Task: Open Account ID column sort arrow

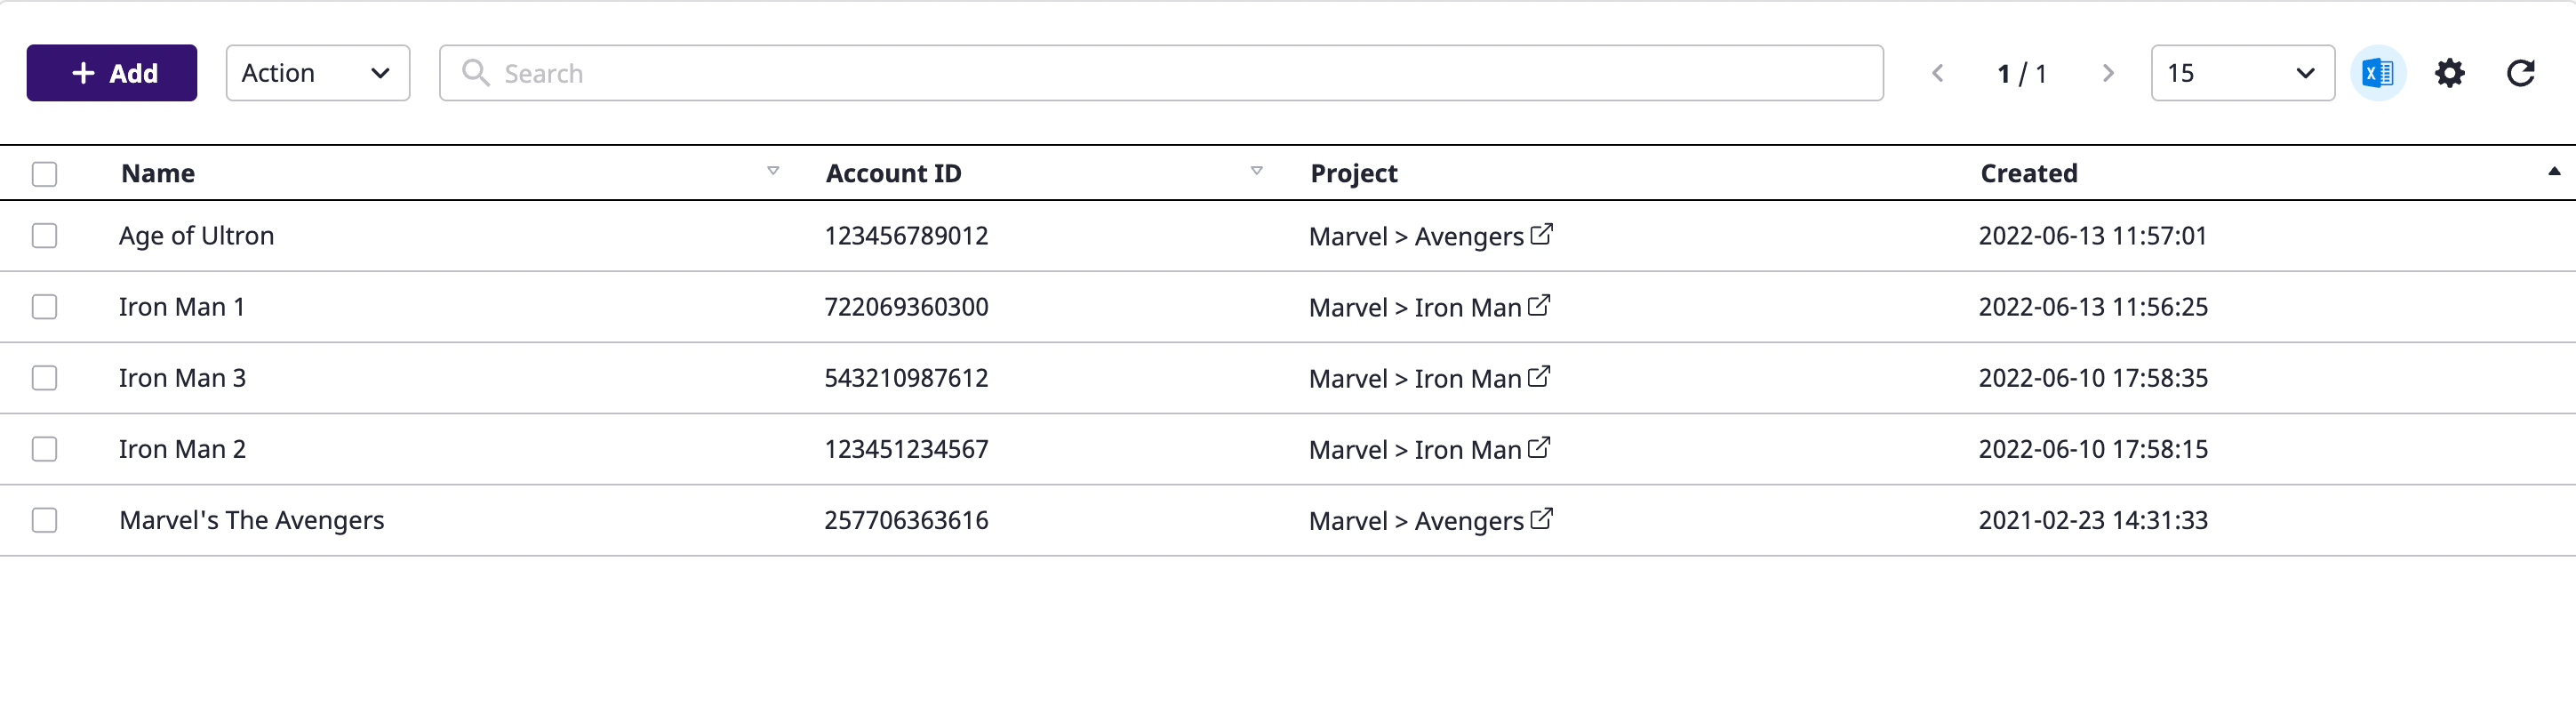Action: [x=1256, y=171]
